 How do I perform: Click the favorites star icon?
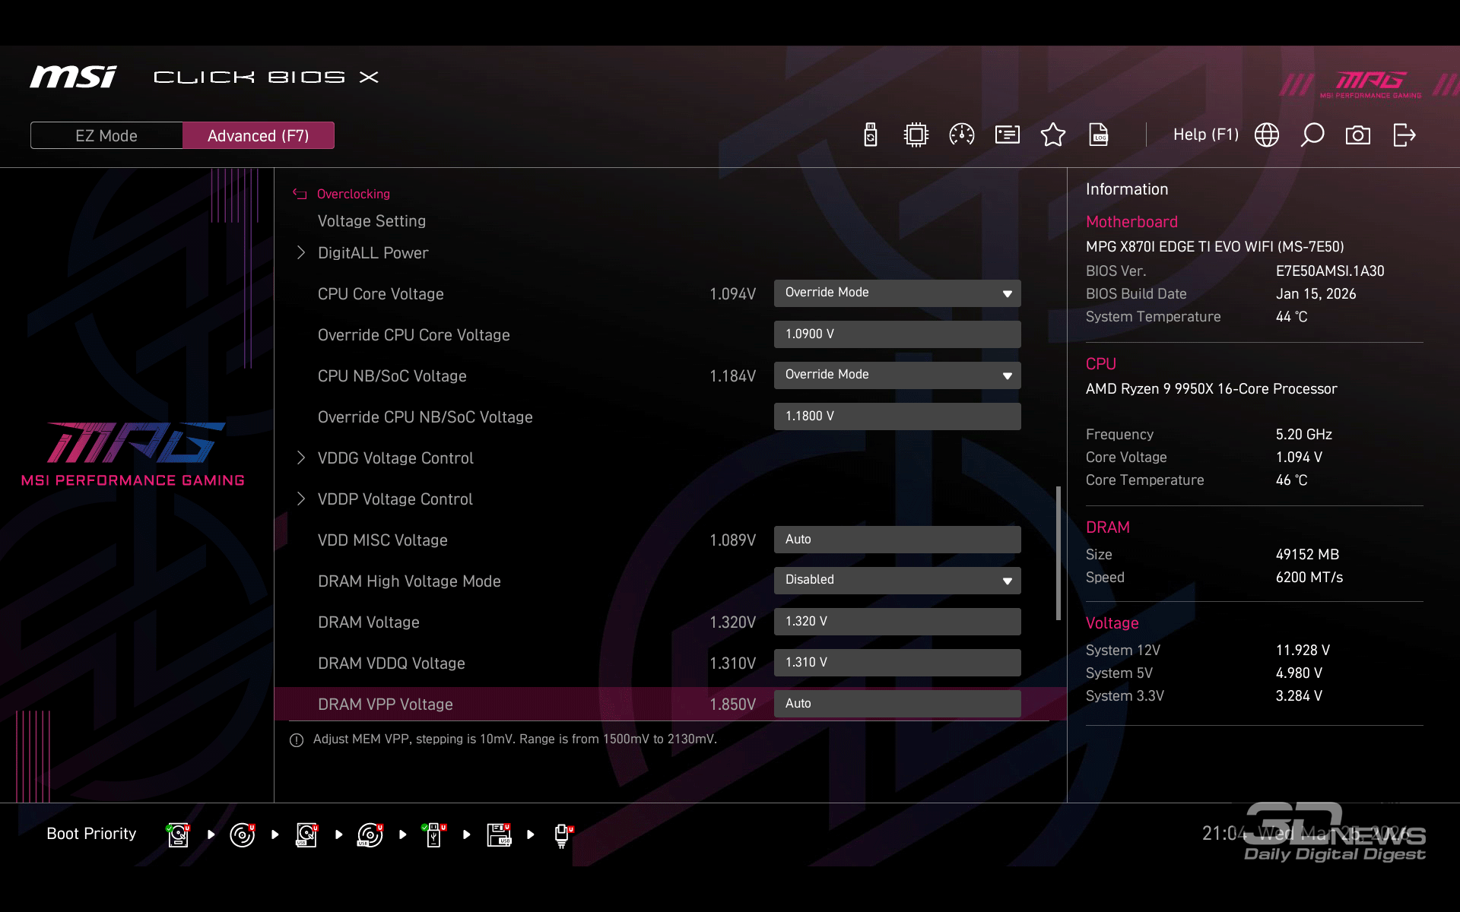point(1053,135)
